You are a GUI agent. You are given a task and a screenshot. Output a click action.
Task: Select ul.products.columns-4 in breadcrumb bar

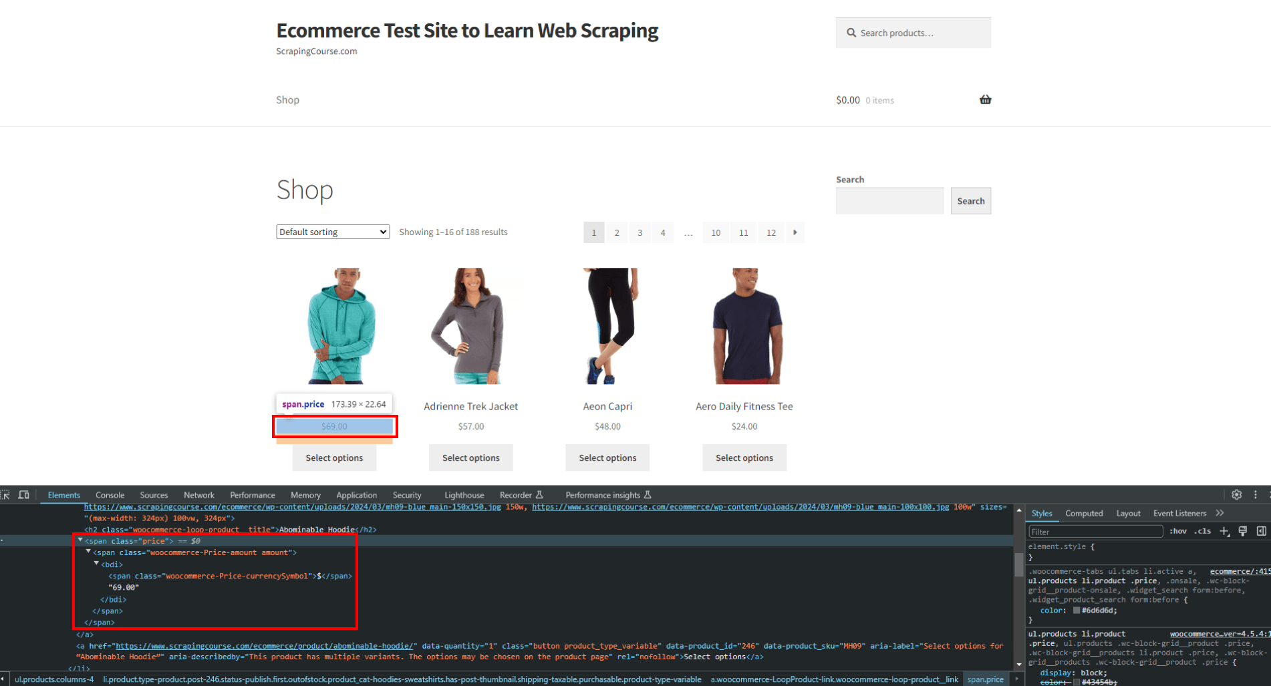pos(54,679)
